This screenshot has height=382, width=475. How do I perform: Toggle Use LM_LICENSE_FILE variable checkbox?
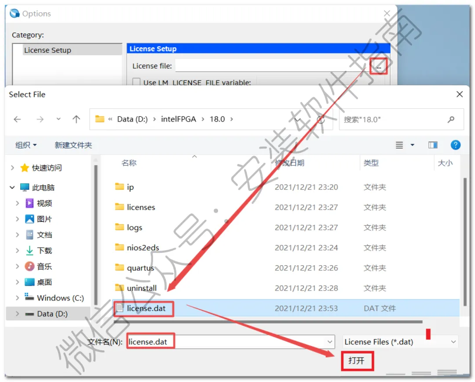click(136, 82)
